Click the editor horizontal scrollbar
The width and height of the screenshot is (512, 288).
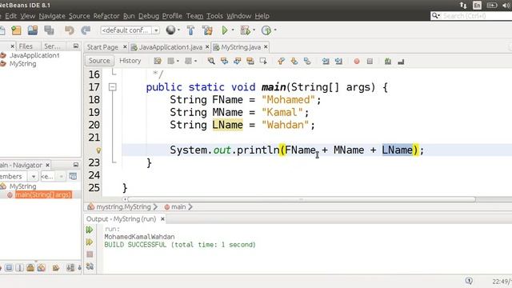pos(302,199)
